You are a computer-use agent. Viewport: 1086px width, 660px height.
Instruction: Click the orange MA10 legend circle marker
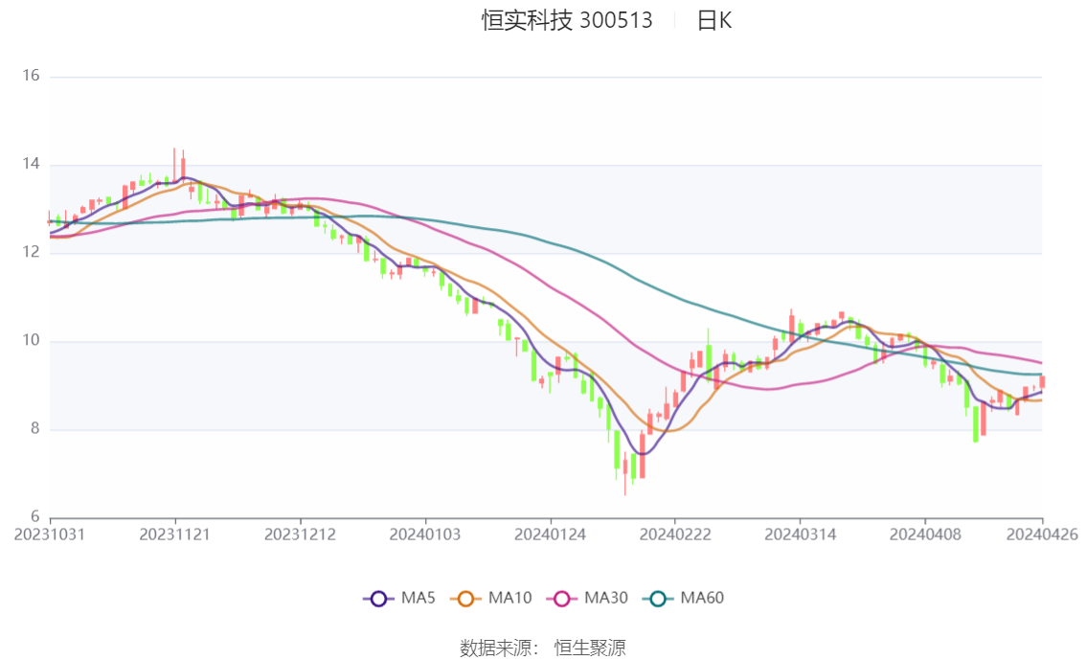pyautogui.click(x=466, y=599)
